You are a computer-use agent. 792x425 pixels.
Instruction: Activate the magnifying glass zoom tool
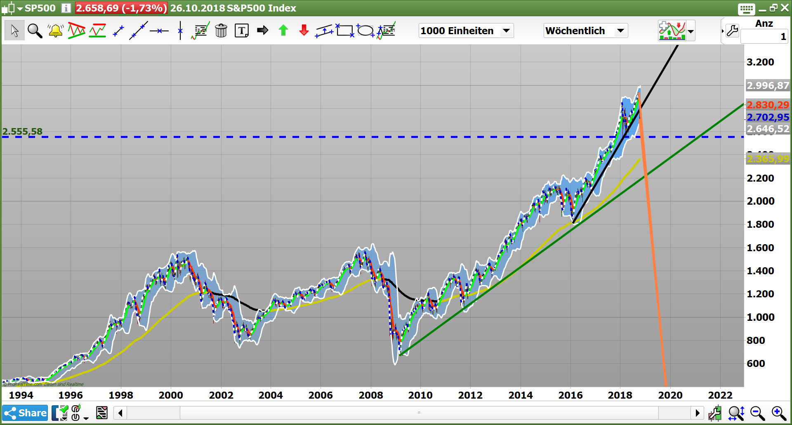pos(35,30)
